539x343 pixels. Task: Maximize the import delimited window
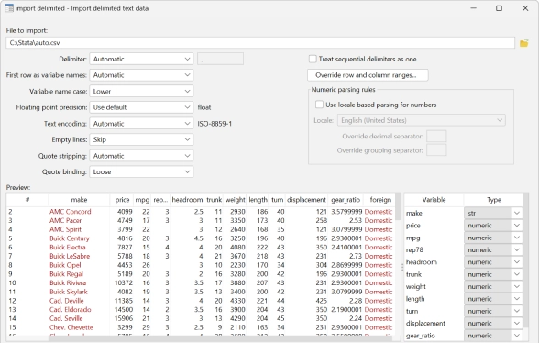coord(499,8)
